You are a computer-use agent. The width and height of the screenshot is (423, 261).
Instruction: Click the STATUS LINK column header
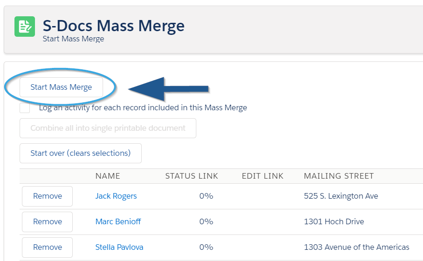(192, 176)
